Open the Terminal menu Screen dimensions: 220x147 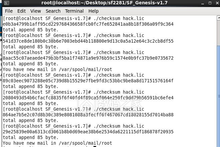[74, 11]
